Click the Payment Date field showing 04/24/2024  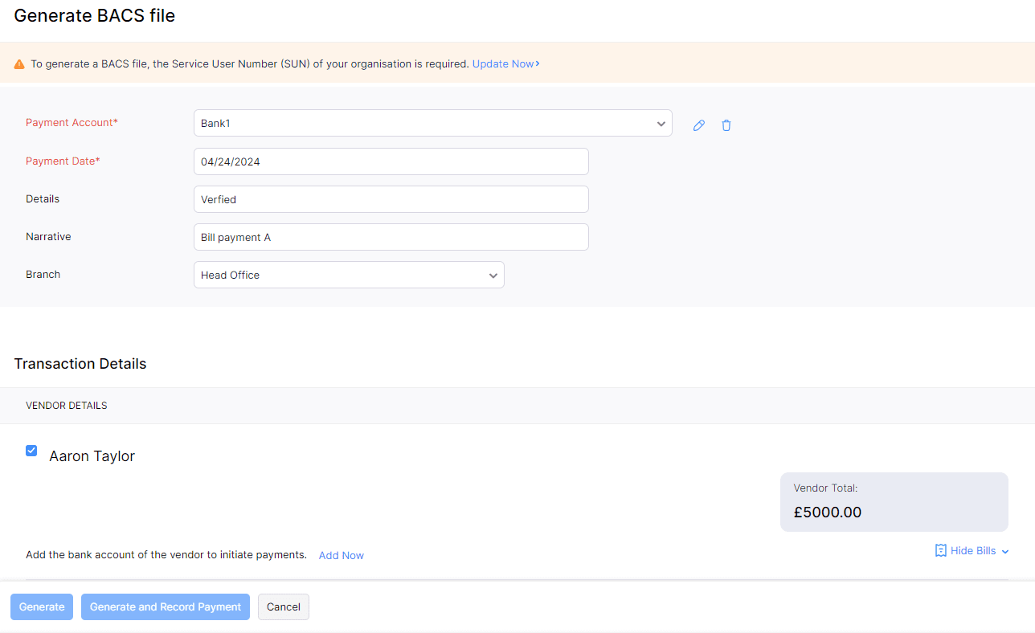pos(391,161)
